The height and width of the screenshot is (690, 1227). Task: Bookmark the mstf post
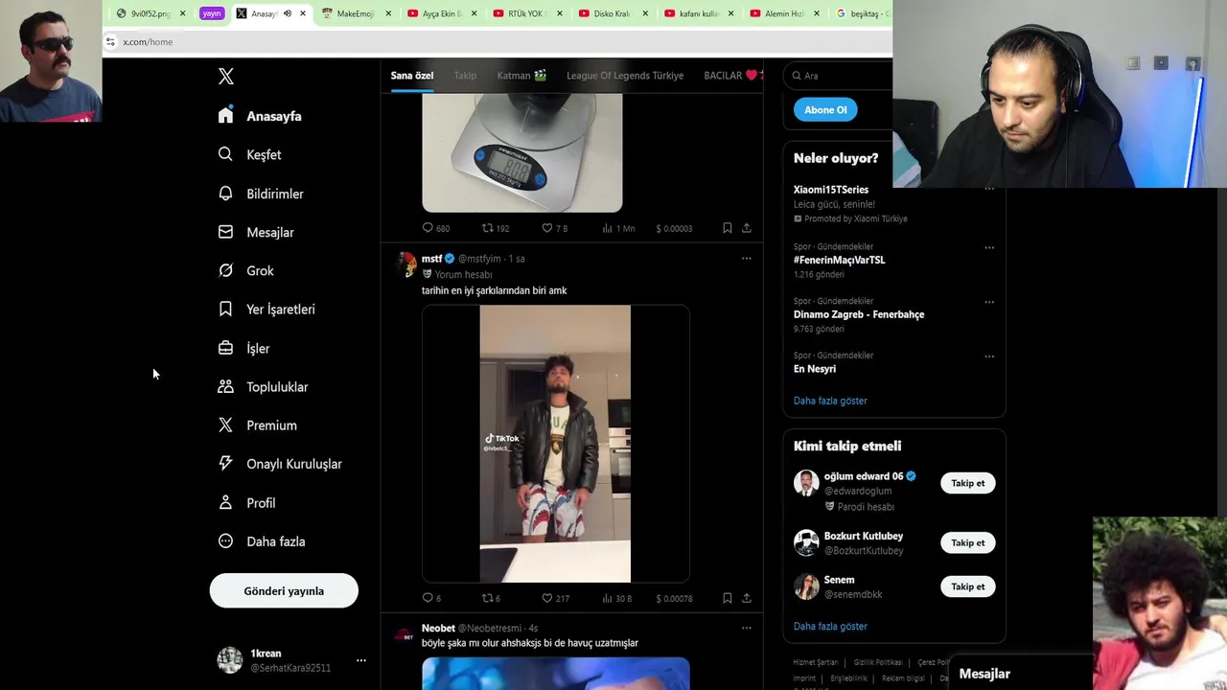pyautogui.click(x=727, y=598)
